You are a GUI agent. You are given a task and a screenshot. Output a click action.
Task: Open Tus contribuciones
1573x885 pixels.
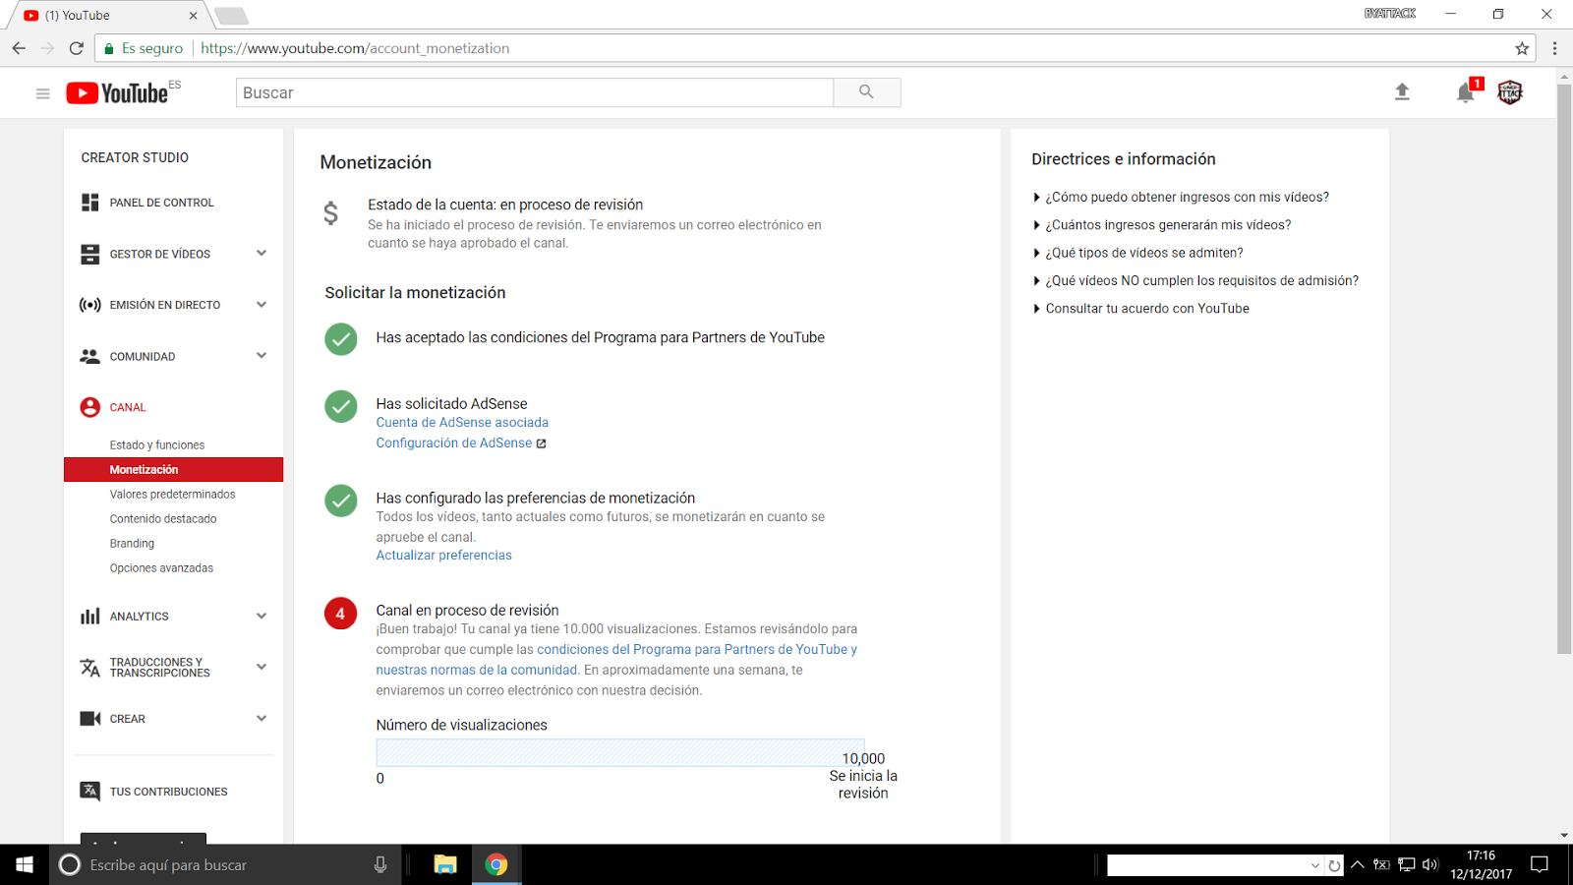(168, 792)
